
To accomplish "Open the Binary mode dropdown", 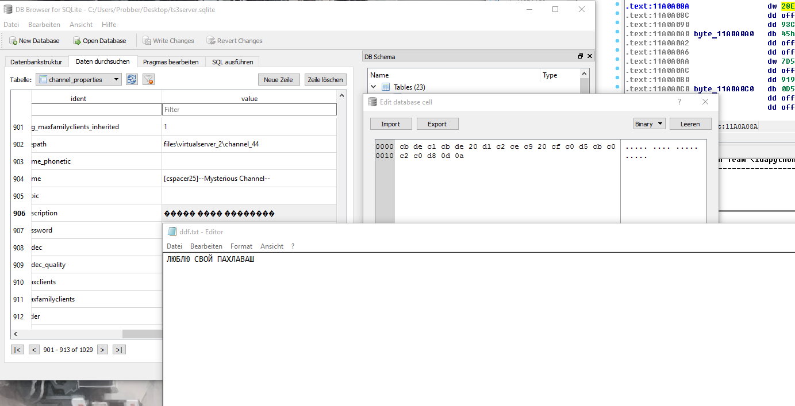I will click(x=649, y=124).
